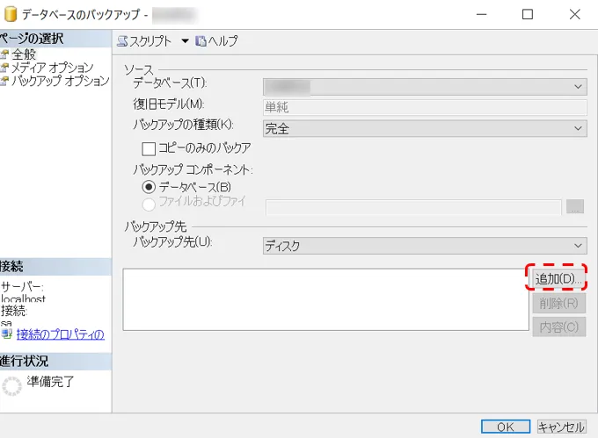Open the メディア オプション page

pos(53,68)
